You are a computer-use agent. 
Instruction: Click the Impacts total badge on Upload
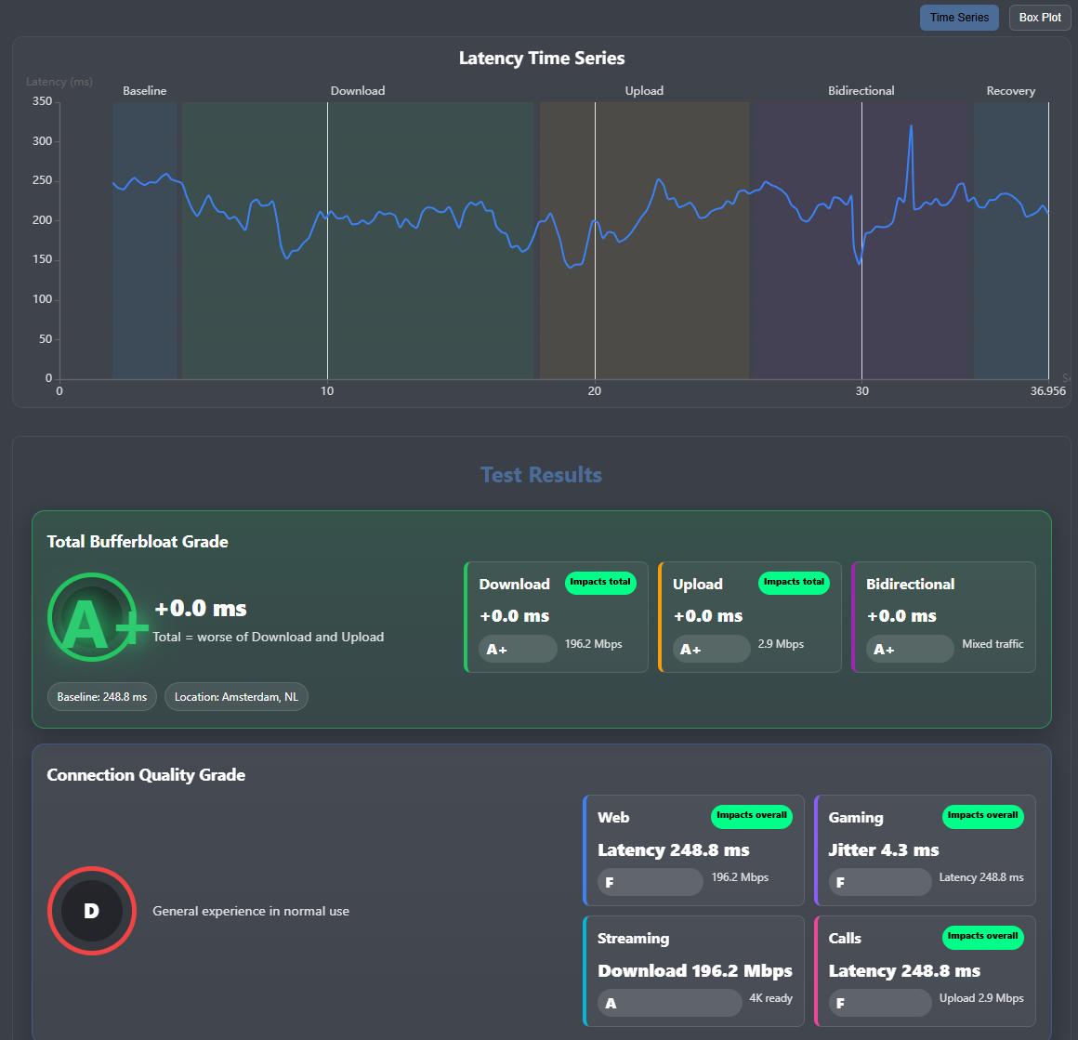(x=794, y=582)
